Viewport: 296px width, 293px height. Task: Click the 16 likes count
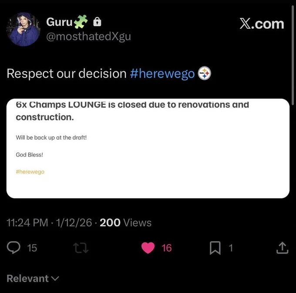click(x=166, y=248)
